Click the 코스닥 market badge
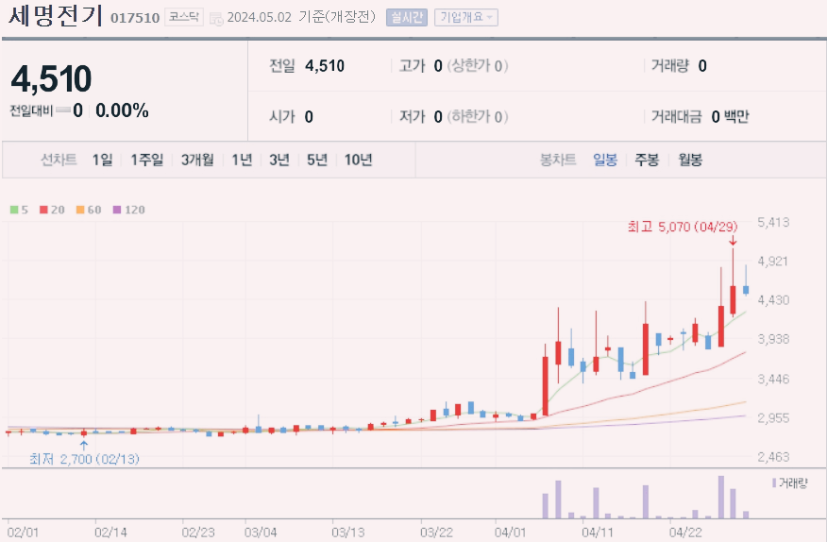 click(x=183, y=17)
